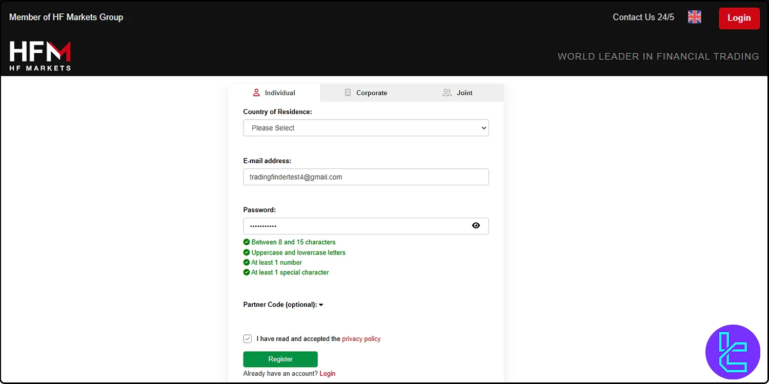Switch to the Corporate account tab
Image resolution: width=769 pixels, height=384 pixels.
coord(366,93)
